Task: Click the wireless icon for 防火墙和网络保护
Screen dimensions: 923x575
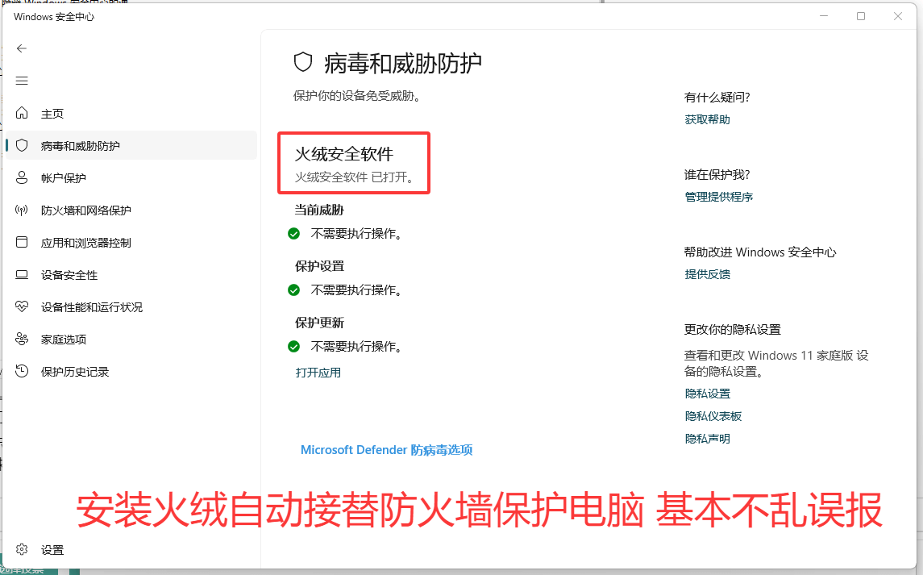Action: coord(23,210)
